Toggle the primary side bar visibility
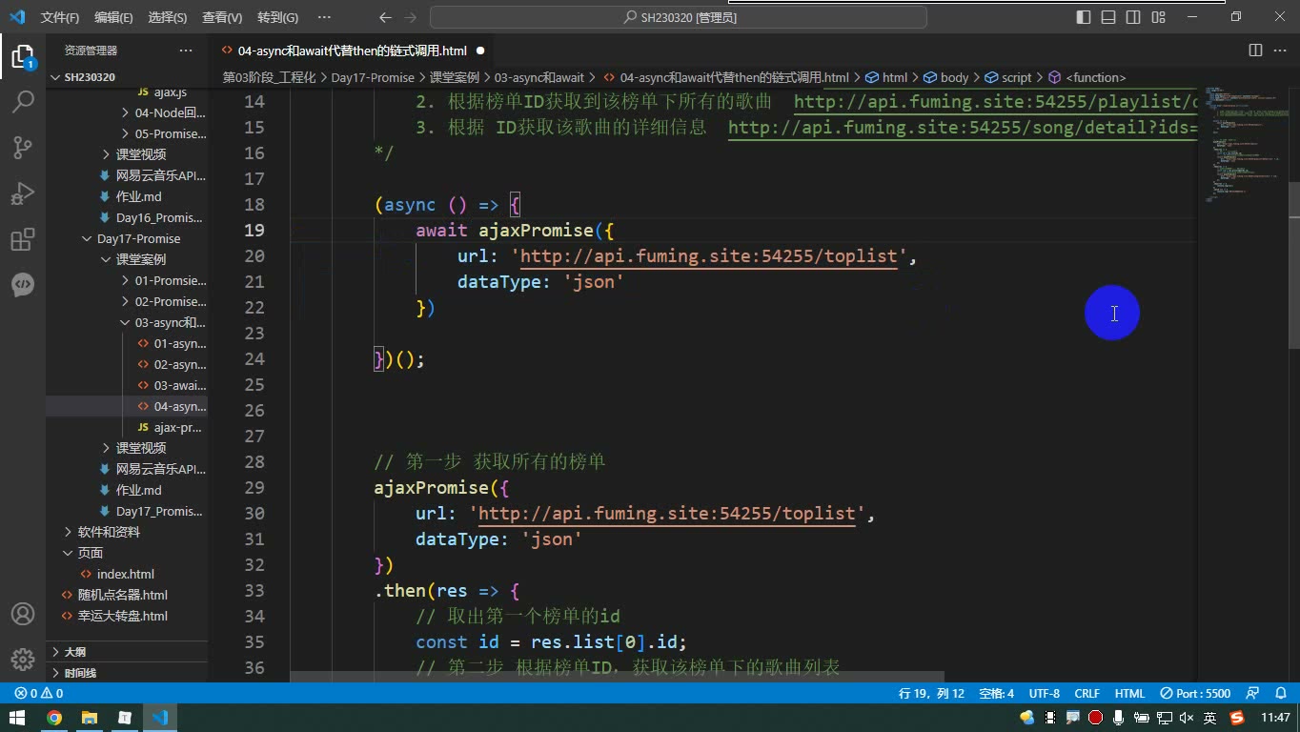 [1084, 17]
